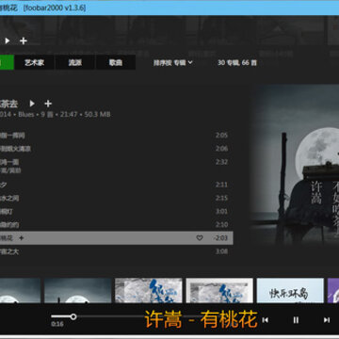Click the 21:47 album duration text
Viewport: 339px width, 339px height.
[69, 115]
